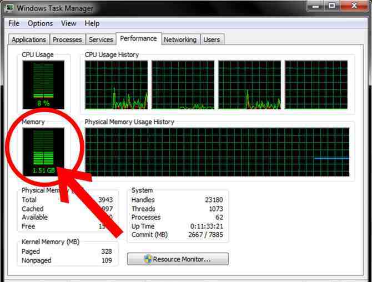This screenshot has width=372, height=282.
Task: Click the Kernel Memory Nonpaged value 109
Action: click(x=107, y=260)
